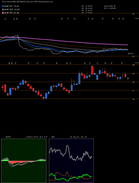
Task: Click the tall red candle reaching 20
Action: click(x=92, y=70)
